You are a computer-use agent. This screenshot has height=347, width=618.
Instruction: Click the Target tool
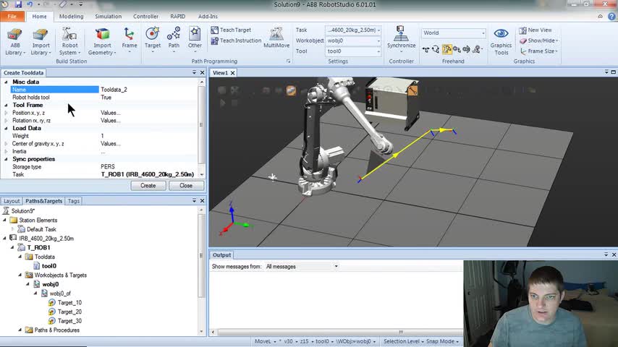click(x=153, y=40)
